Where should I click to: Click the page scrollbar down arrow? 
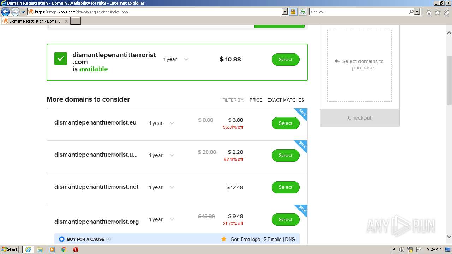pos(449,237)
